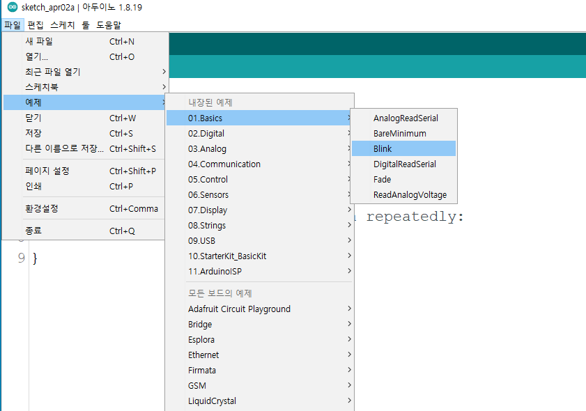Open the AnalogReadSerial example
This screenshot has height=411, width=586.
[403, 118]
